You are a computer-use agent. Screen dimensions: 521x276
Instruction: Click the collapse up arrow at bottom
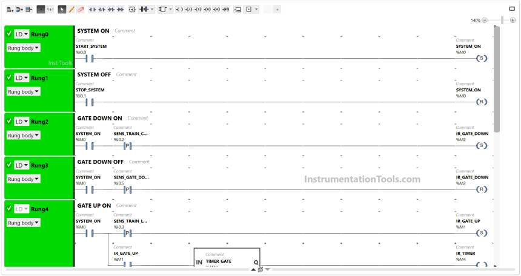click(x=253, y=270)
